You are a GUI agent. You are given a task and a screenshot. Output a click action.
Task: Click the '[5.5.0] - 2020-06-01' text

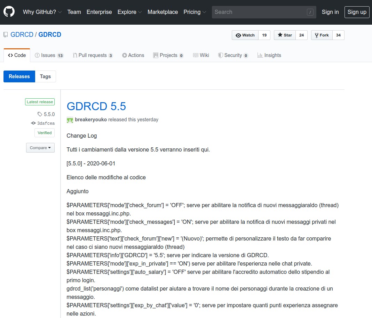pyautogui.click(x=91, y=163)
